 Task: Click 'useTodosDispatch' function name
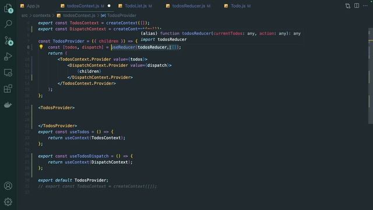click(x=89, y=156)
